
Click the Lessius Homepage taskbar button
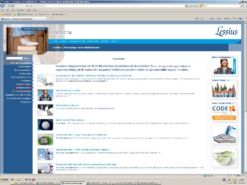pyautogui.click(x=73, y=183)
